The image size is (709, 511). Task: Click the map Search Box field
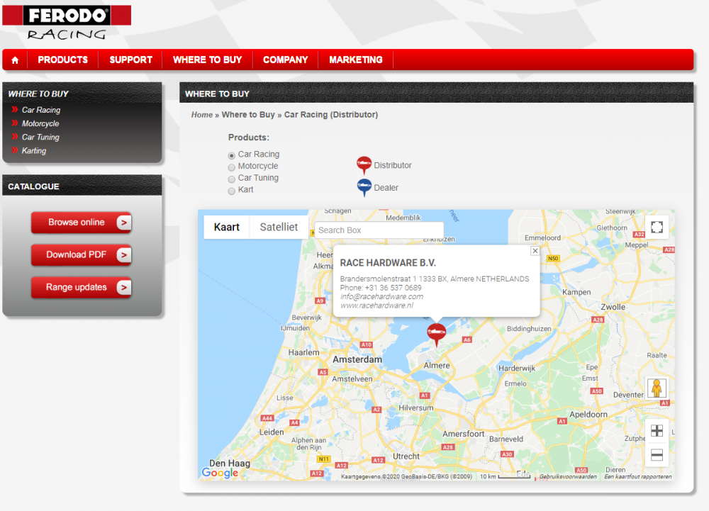379,230
